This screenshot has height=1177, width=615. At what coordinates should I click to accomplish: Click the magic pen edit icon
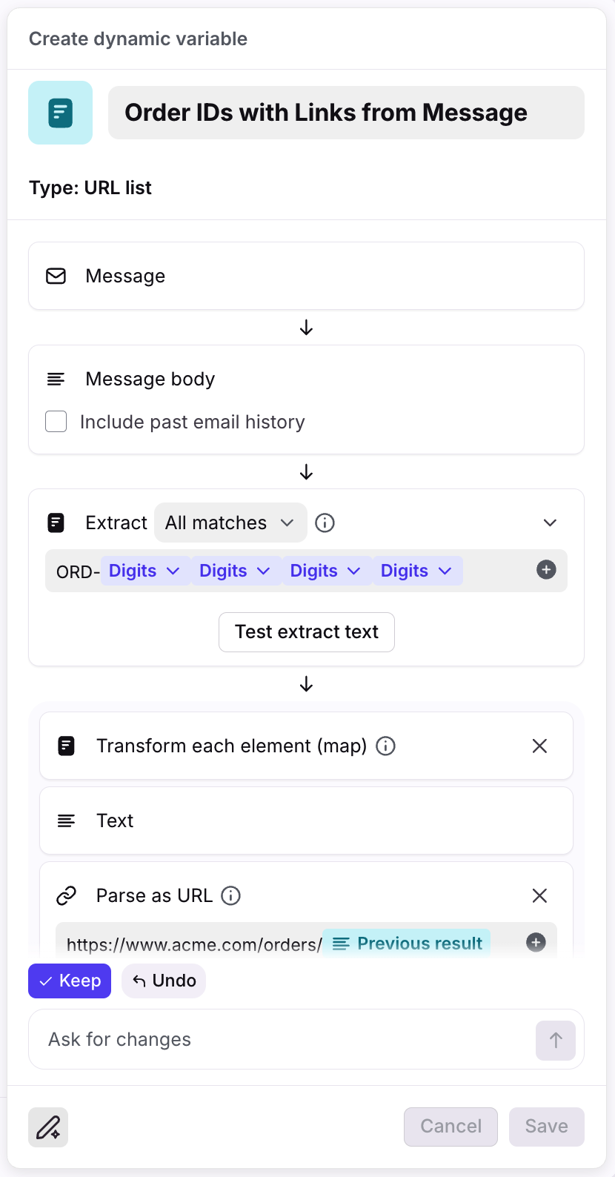(48, 1127)
